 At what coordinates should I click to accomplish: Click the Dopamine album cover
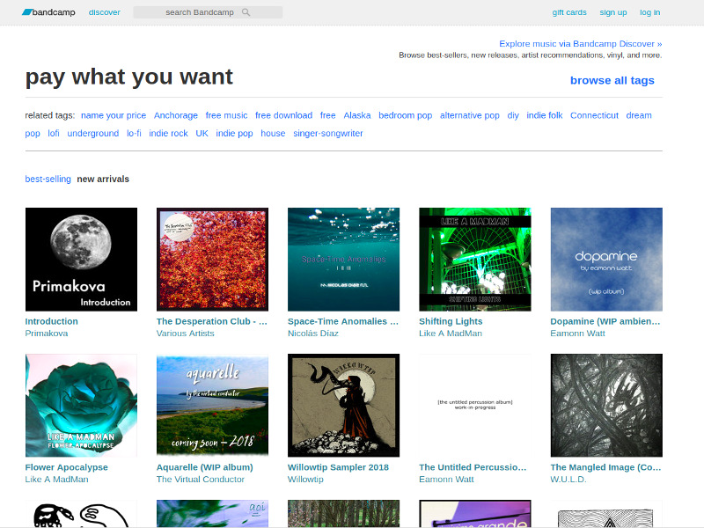tap(606, 260)
